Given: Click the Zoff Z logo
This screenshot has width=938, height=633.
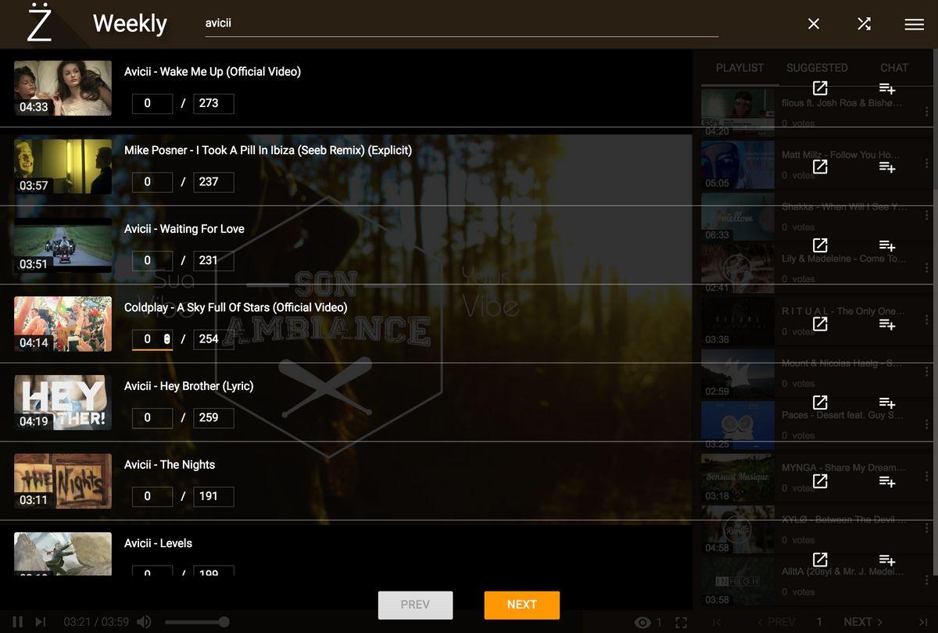Looking at the screenshot, I should coord(39,23).
